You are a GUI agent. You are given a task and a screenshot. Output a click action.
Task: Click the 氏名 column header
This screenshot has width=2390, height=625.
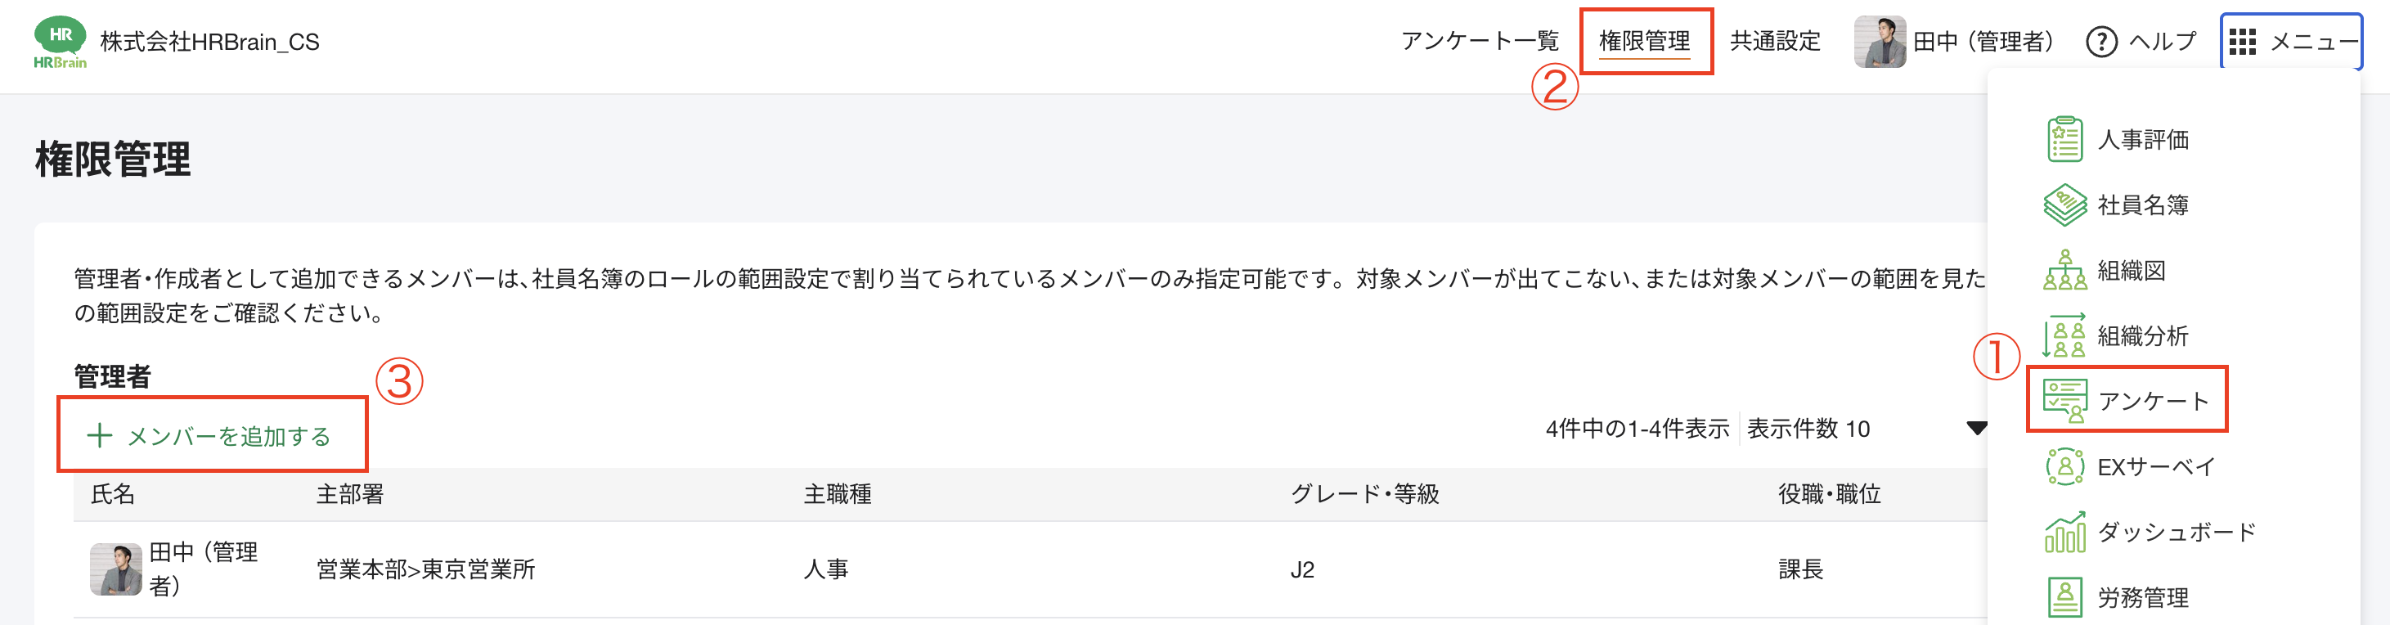tap(113, 494)
